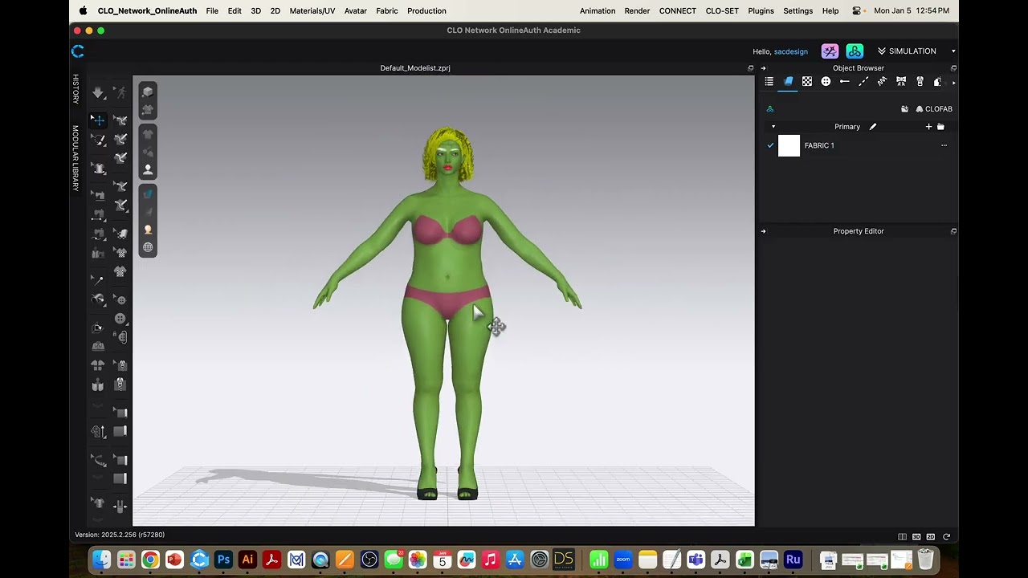Open the Fabric tab in Object Browser

click(x=788, y=81)
